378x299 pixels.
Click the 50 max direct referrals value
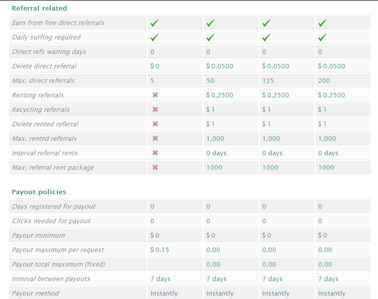[210, 80]
